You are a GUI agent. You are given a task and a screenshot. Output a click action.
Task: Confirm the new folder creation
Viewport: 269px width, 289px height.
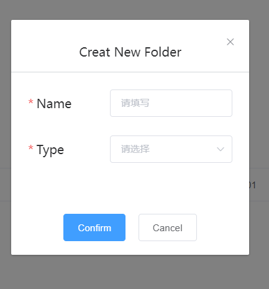pos(94,227)
